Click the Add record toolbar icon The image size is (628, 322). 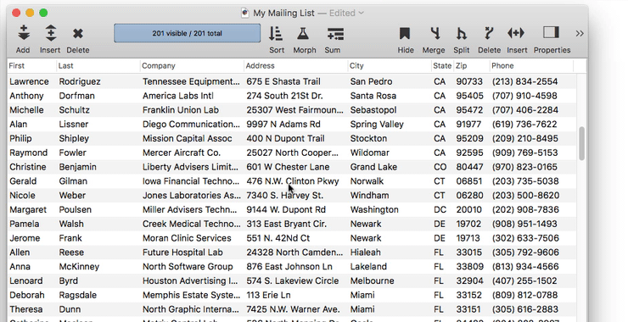click(x=24, y=33)
